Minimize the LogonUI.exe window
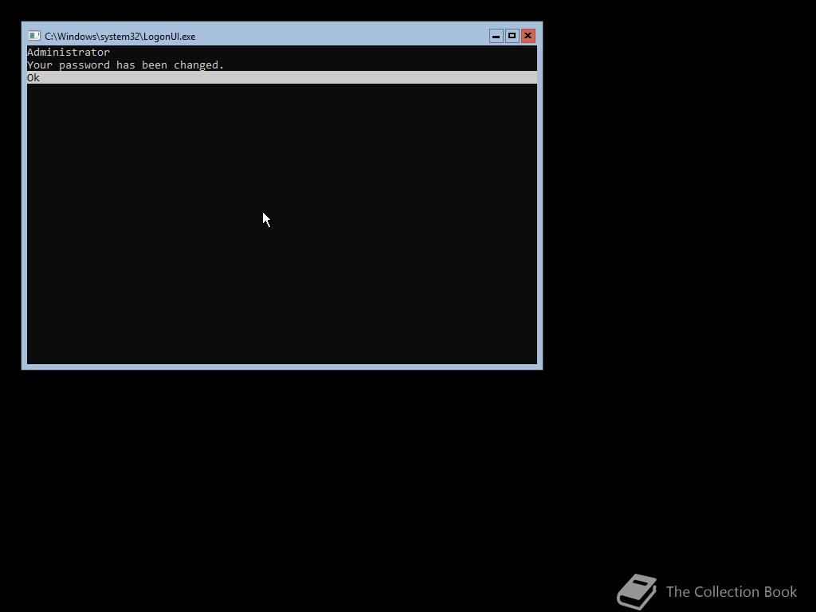This screenshot has height=612, width=816. pyautogui.click(x=496, y=36)
